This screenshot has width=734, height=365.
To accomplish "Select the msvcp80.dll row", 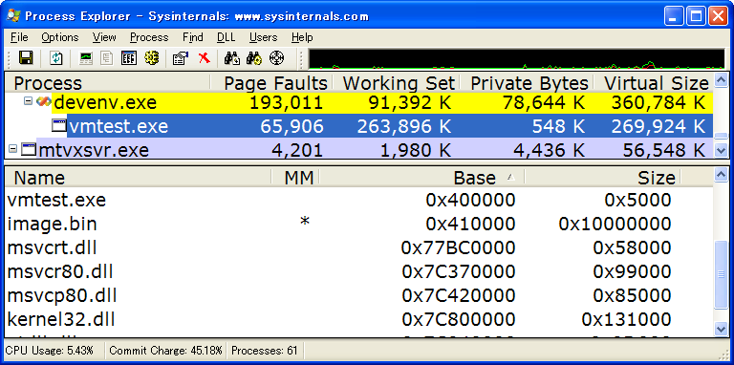I will tap(358, 295).
